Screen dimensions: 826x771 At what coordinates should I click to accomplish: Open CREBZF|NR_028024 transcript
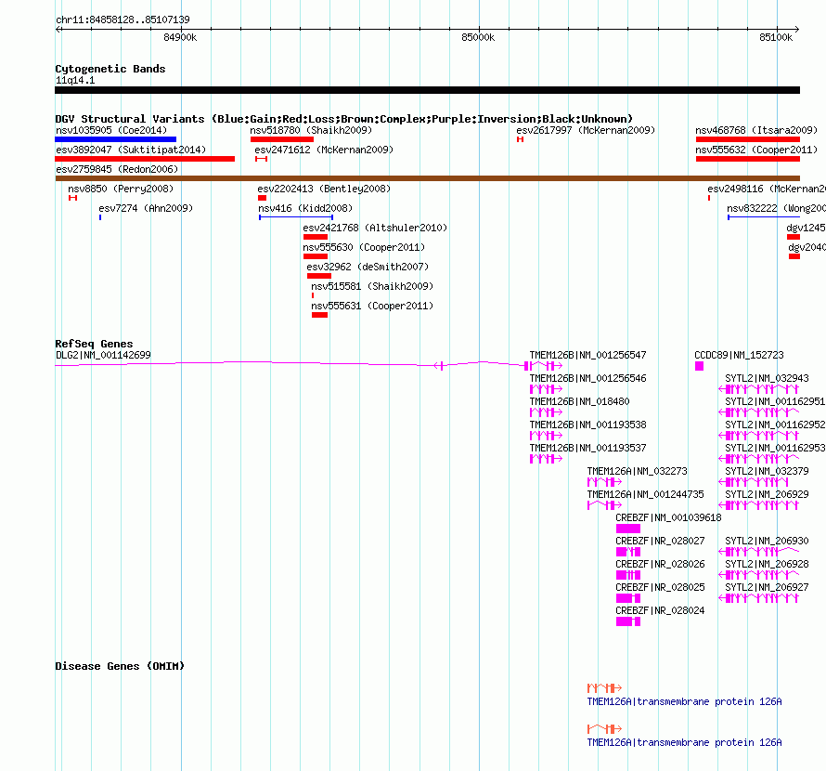coord(628,621)
